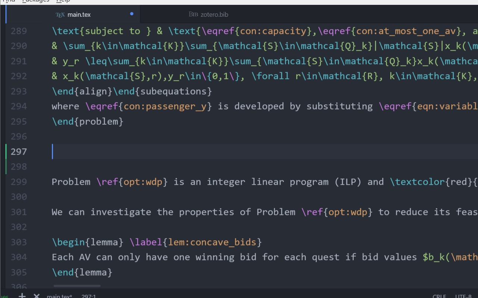
Task: Click the \end{problem} text on line 295
Action: pos(87,121)
